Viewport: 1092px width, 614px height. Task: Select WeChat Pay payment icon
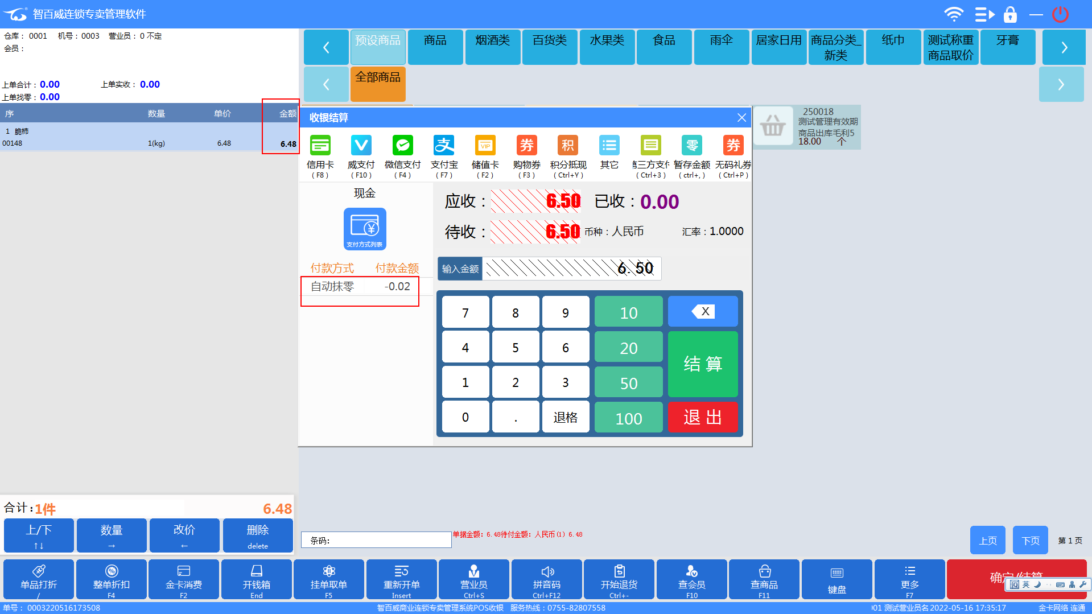pyautogui.click(x=402, y=146)
